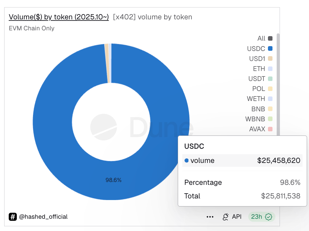
Task: Click the All dark legend marker
Action: [270, 38]
